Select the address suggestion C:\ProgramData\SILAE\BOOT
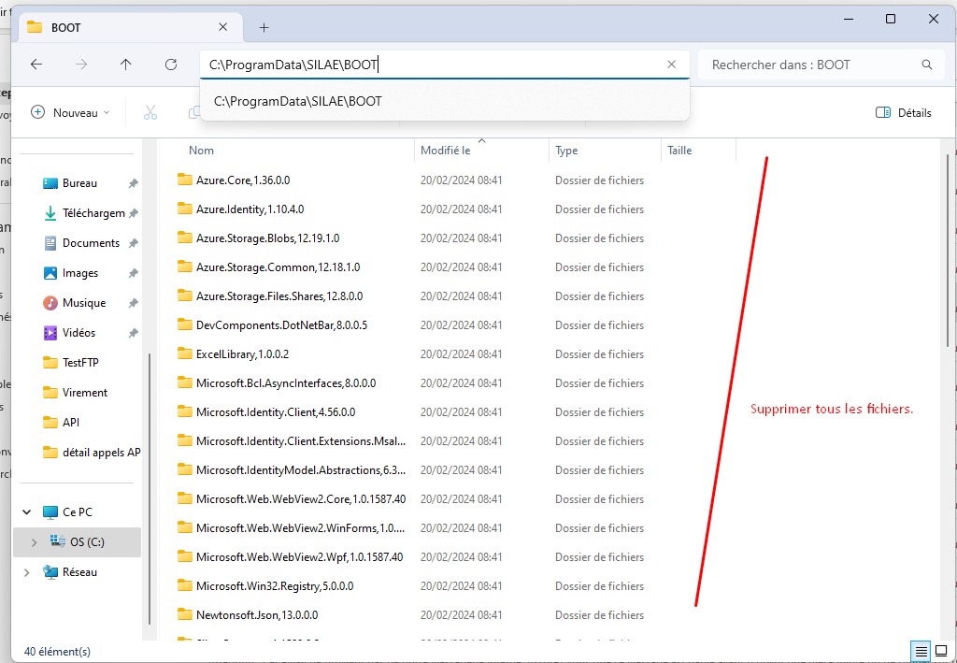Viewport: 957px width, 663px height. click(298, 101)
